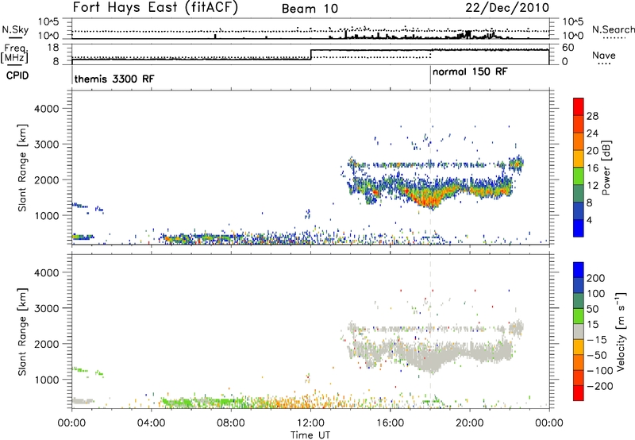Pick the bright blue bottom power colorbar segment

(x=579, y=228)
